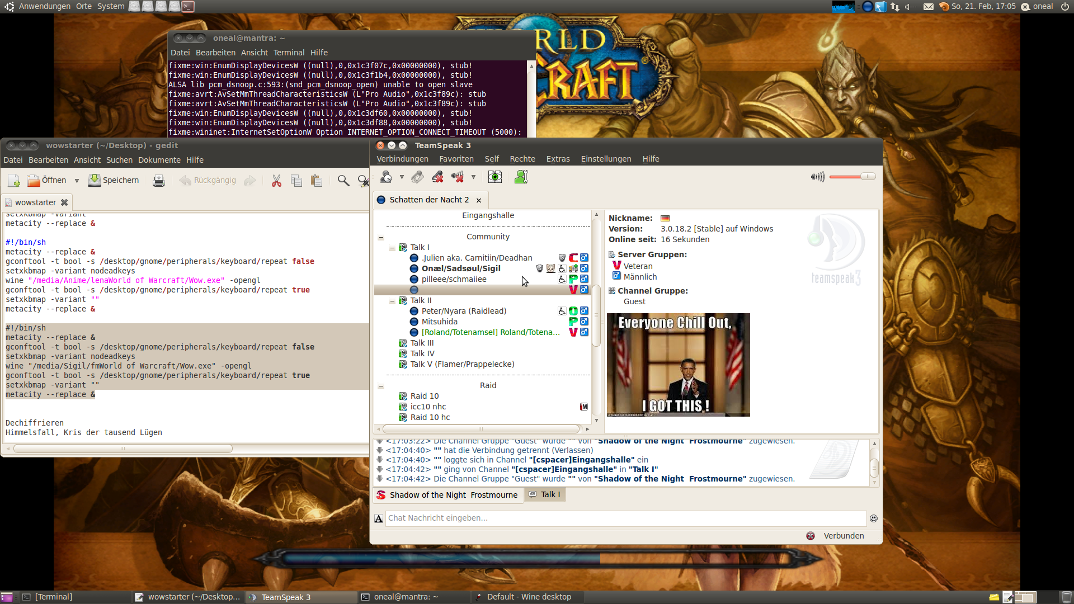The image size is (1074, 604).
Task: Switch to Shadow of the Night Frostmourne chat tab
Action: tap(447, 495)
